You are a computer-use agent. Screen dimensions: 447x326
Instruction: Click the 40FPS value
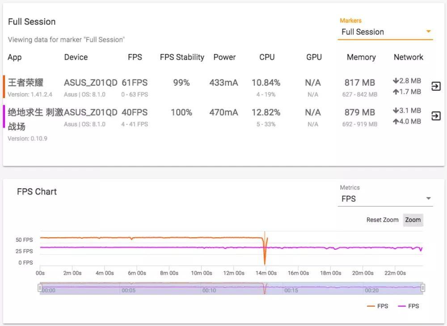pos(135,112)
